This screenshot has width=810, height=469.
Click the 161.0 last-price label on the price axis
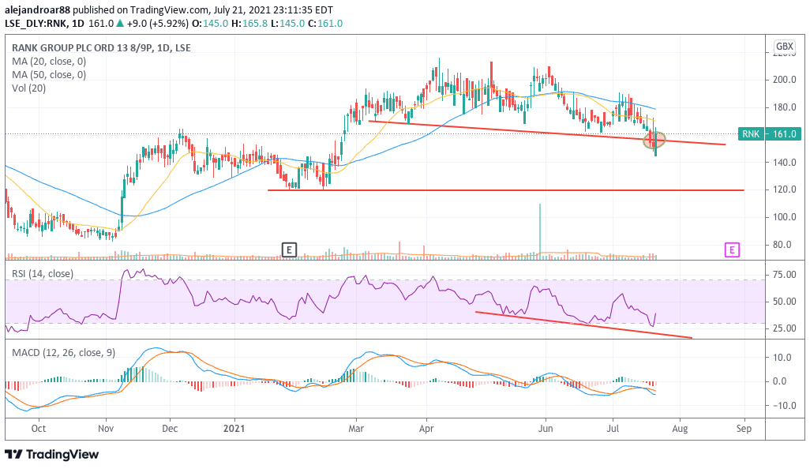(784, 134)
